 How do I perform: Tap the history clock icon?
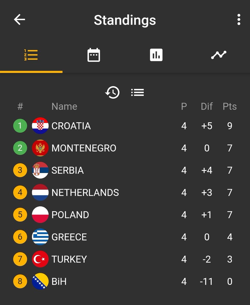coord(112,92)
